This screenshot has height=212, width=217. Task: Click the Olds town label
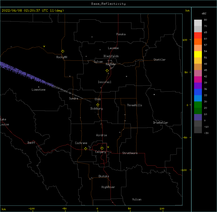98,99
